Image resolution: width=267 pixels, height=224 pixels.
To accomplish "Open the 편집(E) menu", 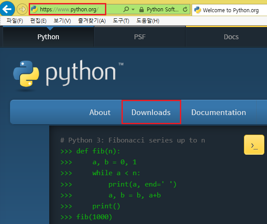I will click(38, 21).
